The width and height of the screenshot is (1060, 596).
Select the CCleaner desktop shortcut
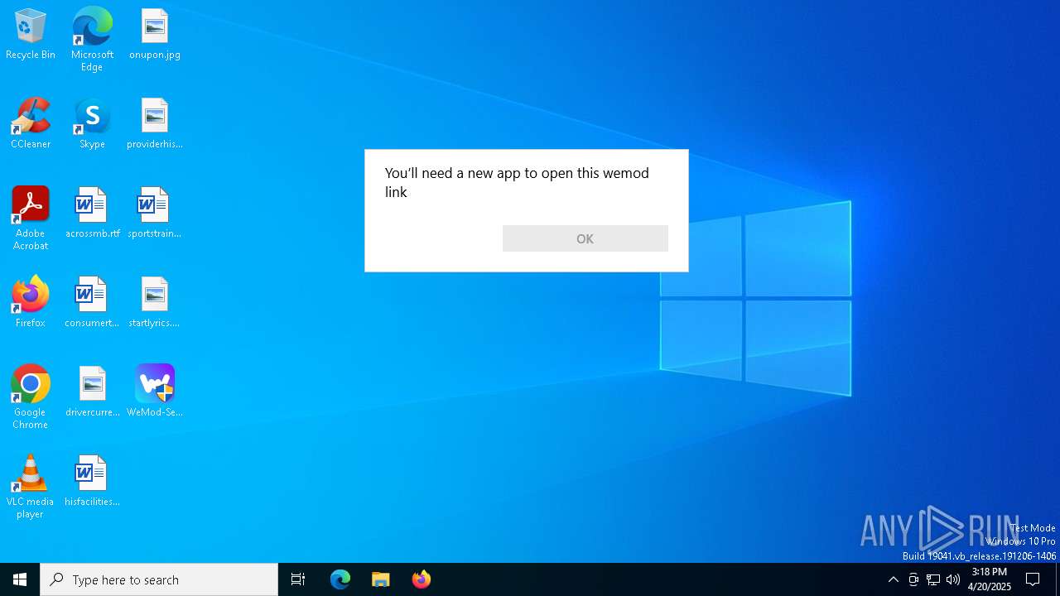[31, 123]
